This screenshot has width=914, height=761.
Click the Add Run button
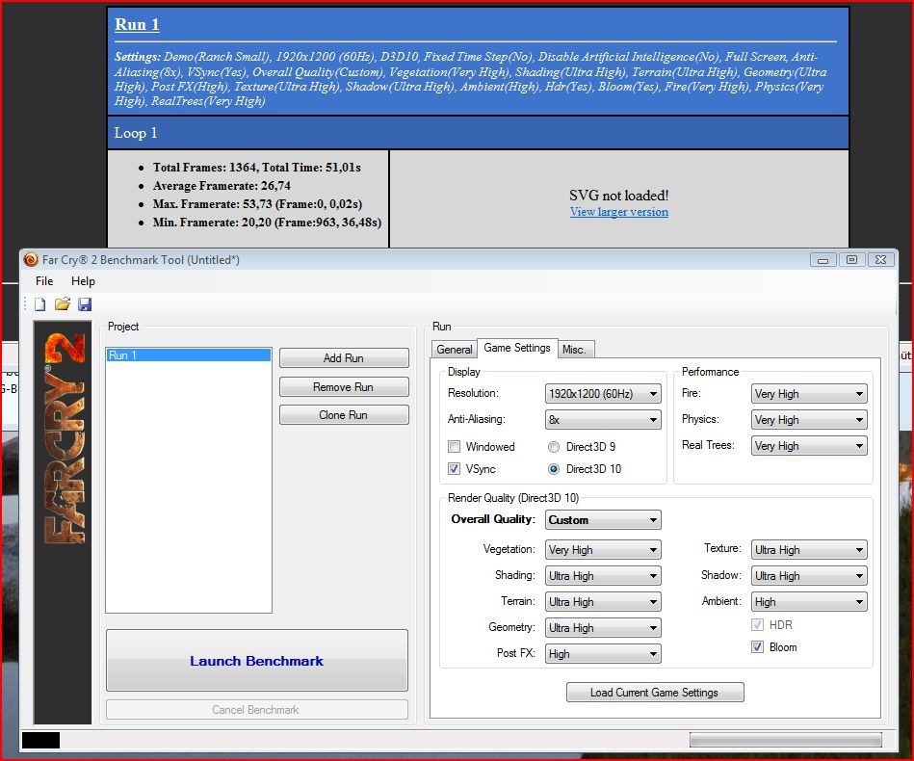pos(344,358)
